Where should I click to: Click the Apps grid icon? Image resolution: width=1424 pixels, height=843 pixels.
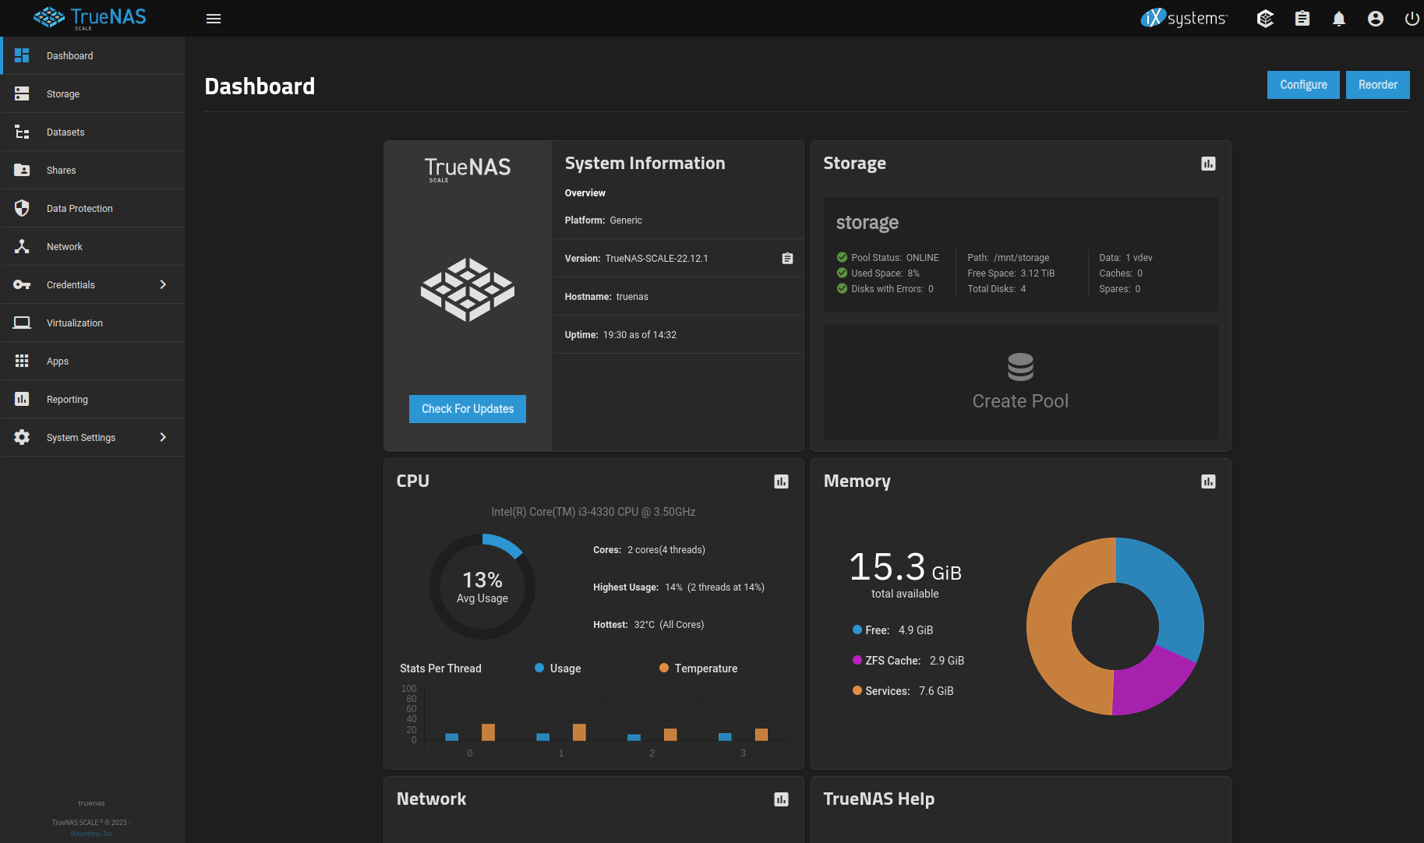click(22, 361)
